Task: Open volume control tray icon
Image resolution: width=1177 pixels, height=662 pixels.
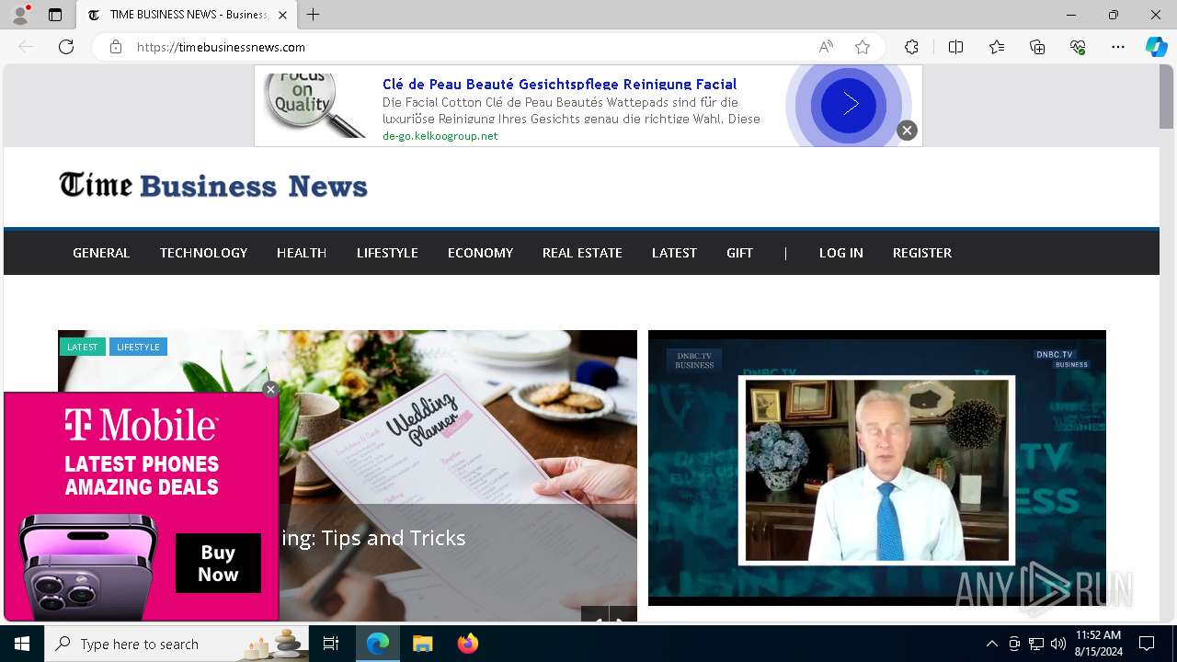Action: [1058, 644]
